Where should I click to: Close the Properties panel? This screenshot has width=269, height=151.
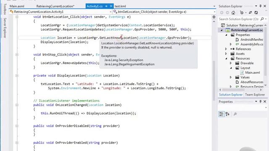(265, 102)
